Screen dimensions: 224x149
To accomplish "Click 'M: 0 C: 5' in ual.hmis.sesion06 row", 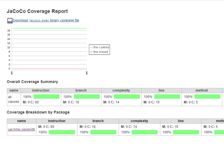I will click(x=210, y=127).
